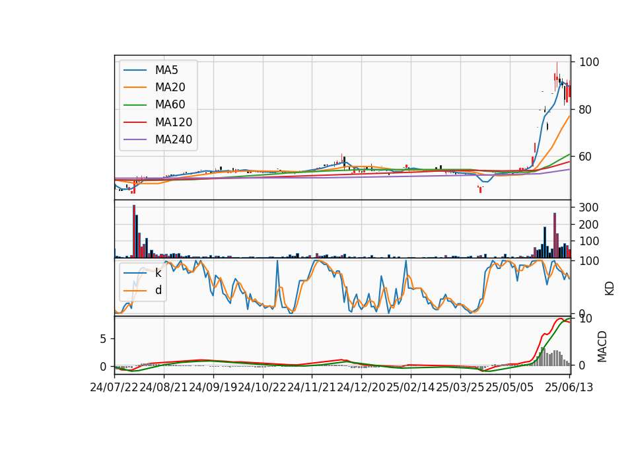Click the 24/09/19 date tick label

pos(213,387)
